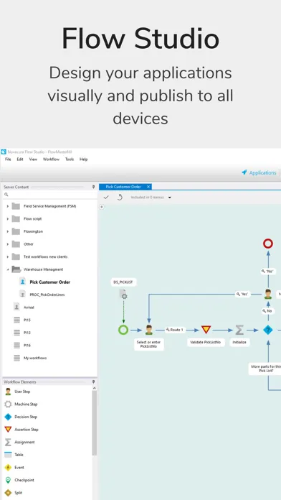The image size is (281, 500).
Task: Select the Checkpoint pin icon
Action: click(8, 480)
